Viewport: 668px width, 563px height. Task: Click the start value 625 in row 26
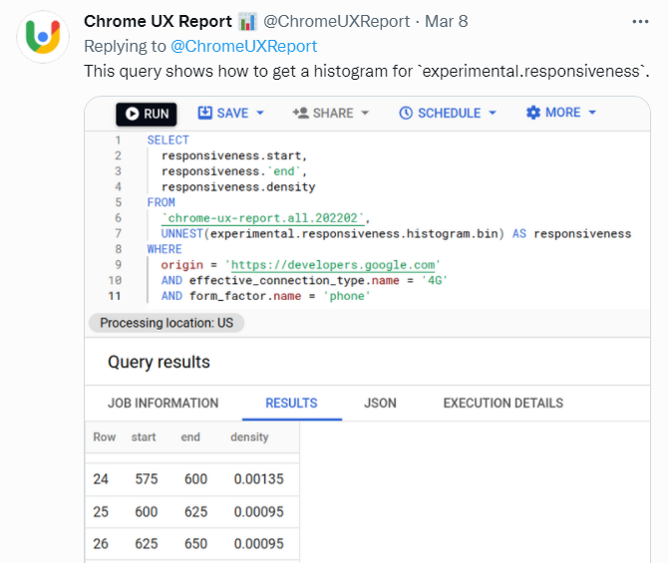[147, 544]
